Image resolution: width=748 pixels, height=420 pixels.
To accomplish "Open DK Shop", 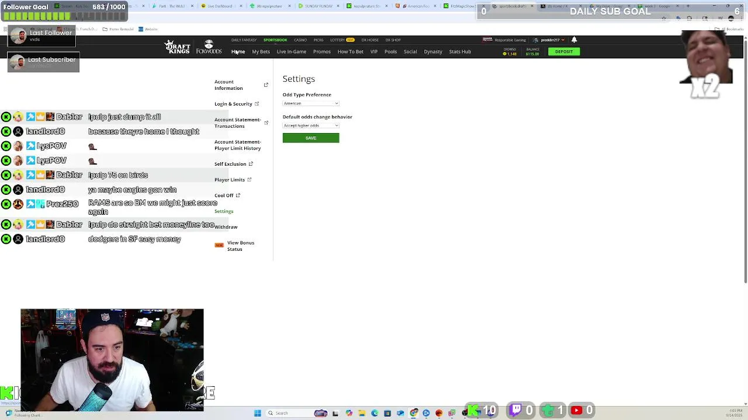I will coord(393,40).
